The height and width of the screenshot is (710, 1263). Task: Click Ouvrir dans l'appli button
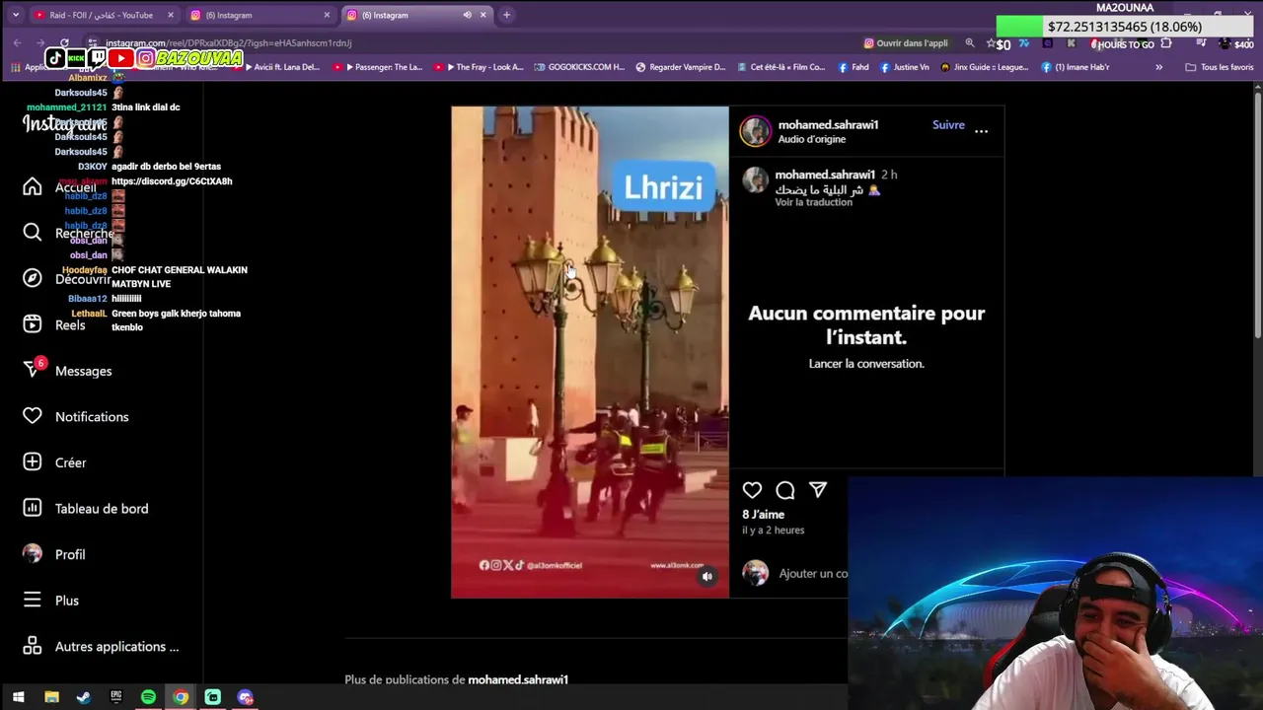pos(906,43)
